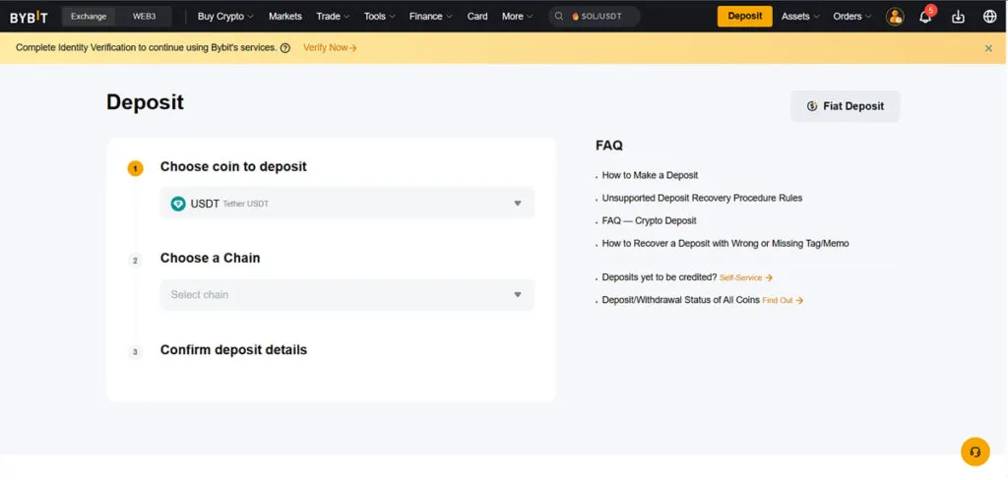Open the language globe icon

(990, 17)
